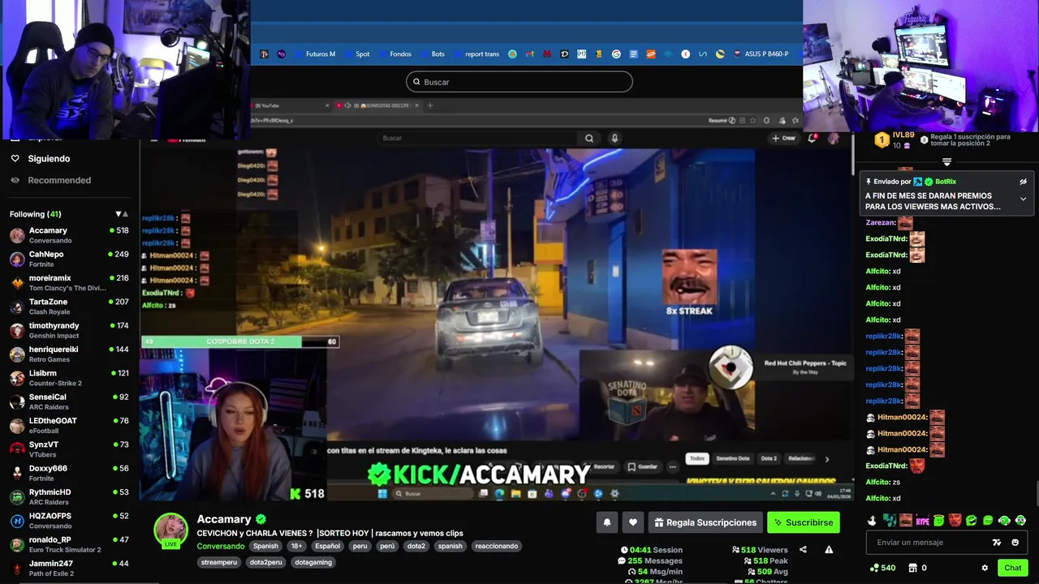Click the Google Docs bookmark icon
Screen dimensions: 1039x584
pos(633,54)
